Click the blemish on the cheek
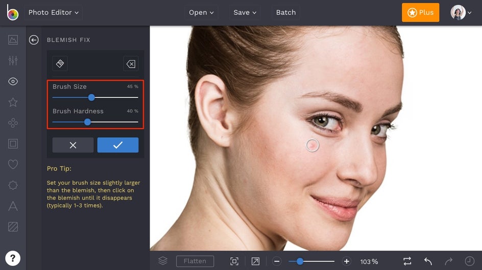Image resolution: width=482 pixels, height=270 pixels. pos(312,145)
